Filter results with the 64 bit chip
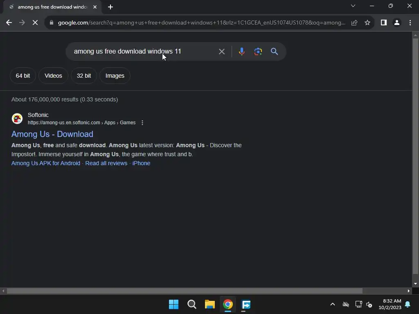The width and height of the screenshot is (419, 314). [x=23, y=76]
